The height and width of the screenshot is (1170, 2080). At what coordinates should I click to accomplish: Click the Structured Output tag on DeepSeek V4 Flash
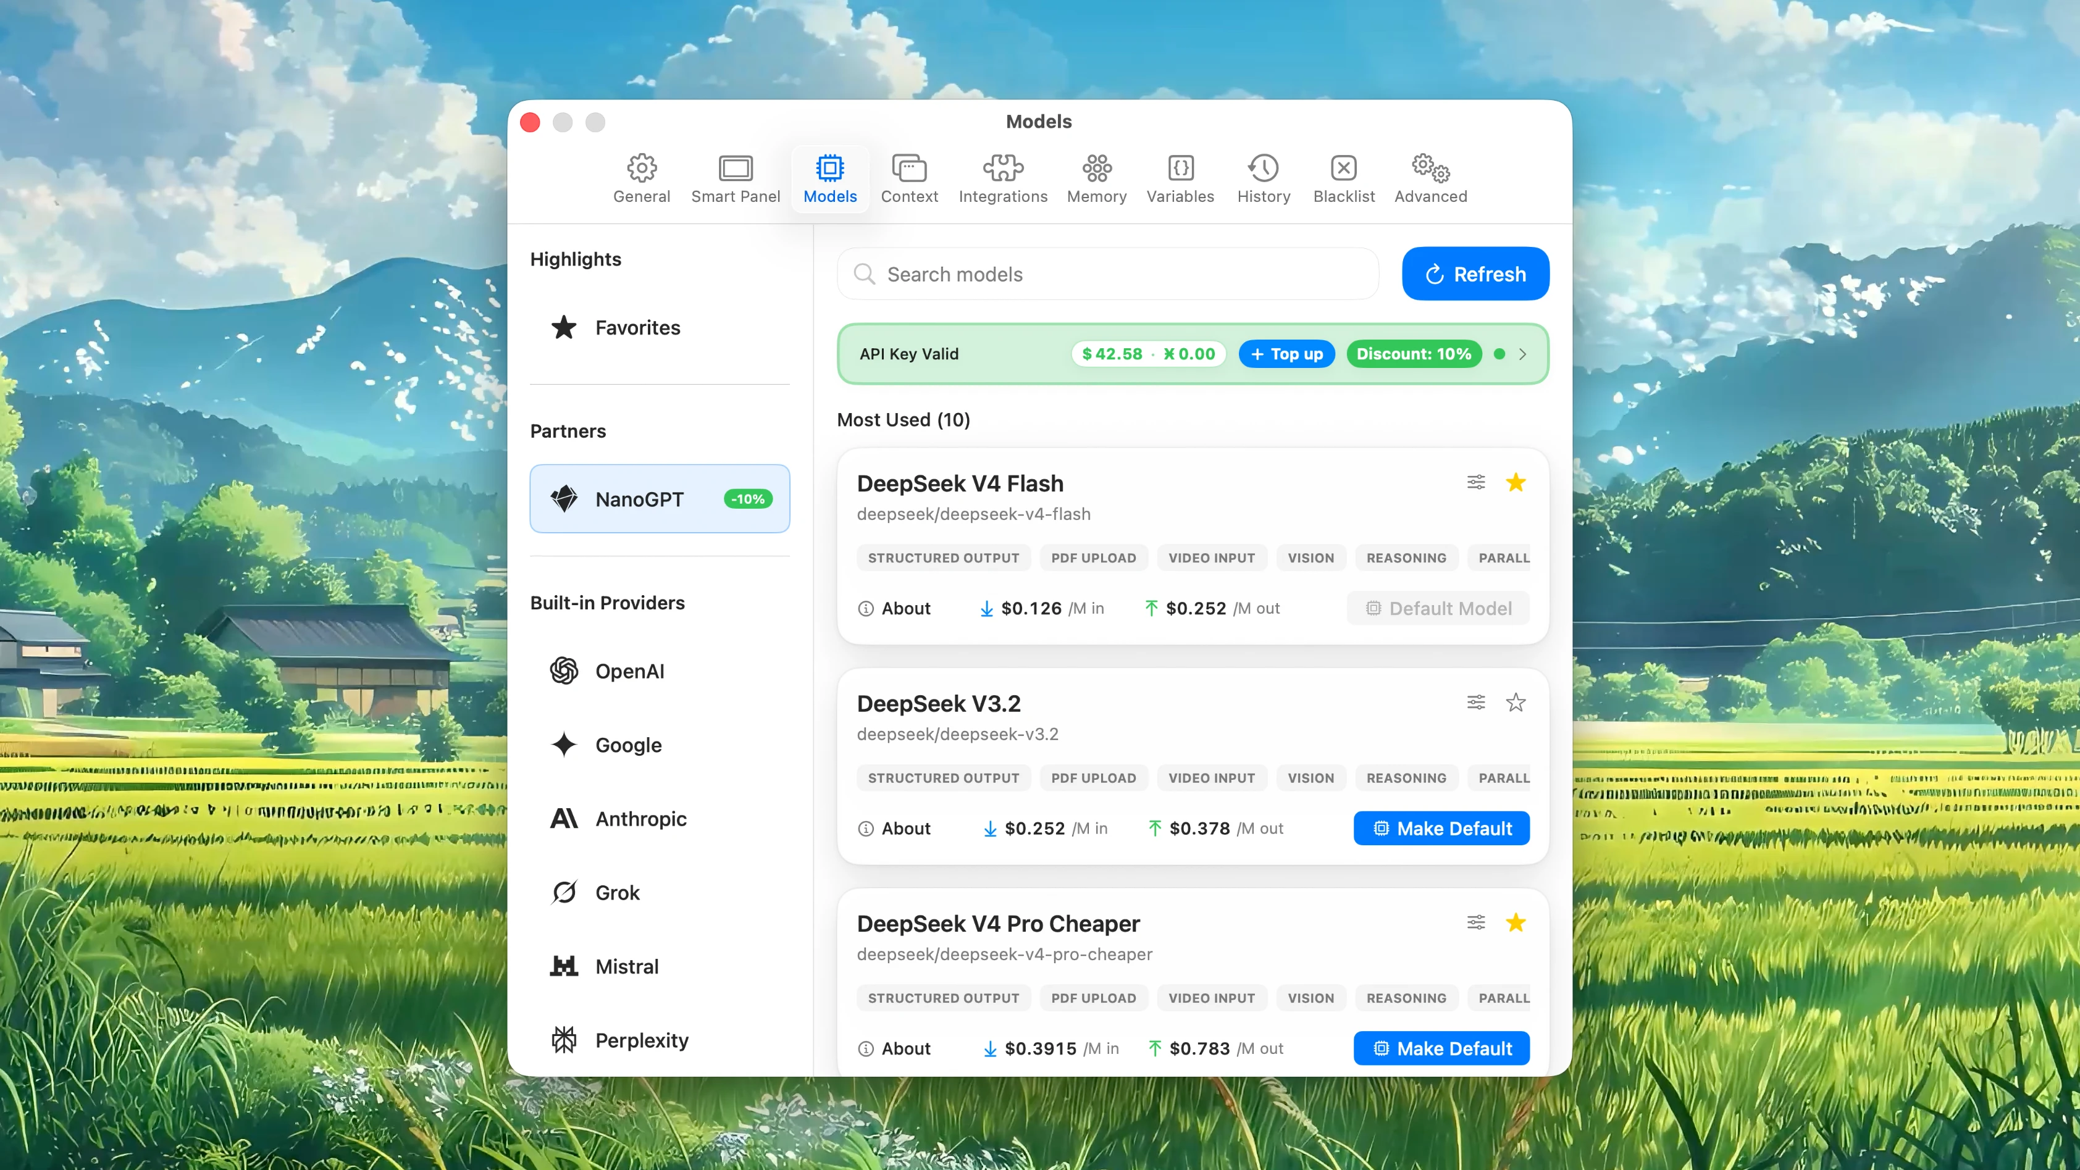pos(944,558)
